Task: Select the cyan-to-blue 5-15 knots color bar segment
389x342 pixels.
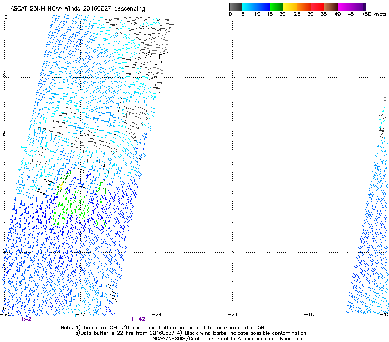Action: 256,6
